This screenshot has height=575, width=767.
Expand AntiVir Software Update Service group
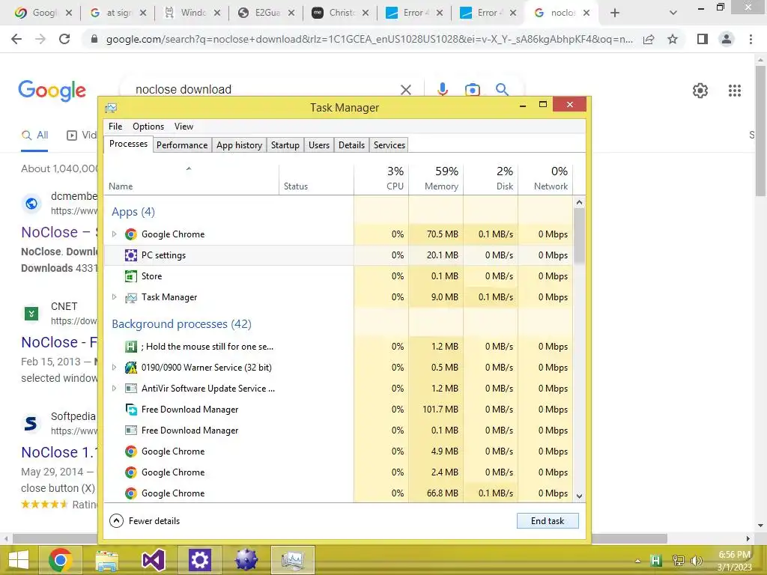coord(114,389)
